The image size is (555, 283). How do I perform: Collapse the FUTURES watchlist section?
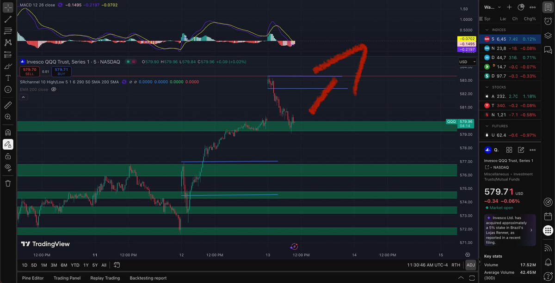(x=487, y=126)
